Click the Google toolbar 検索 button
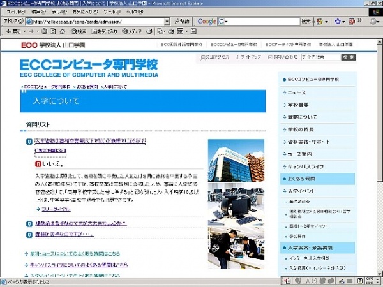This screenshot has height=287, width=383. point(306,22)
